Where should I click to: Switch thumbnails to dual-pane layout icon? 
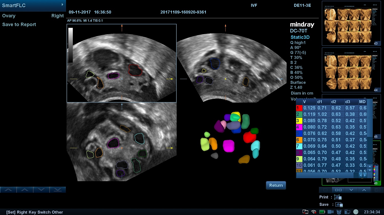pos(338,190)
